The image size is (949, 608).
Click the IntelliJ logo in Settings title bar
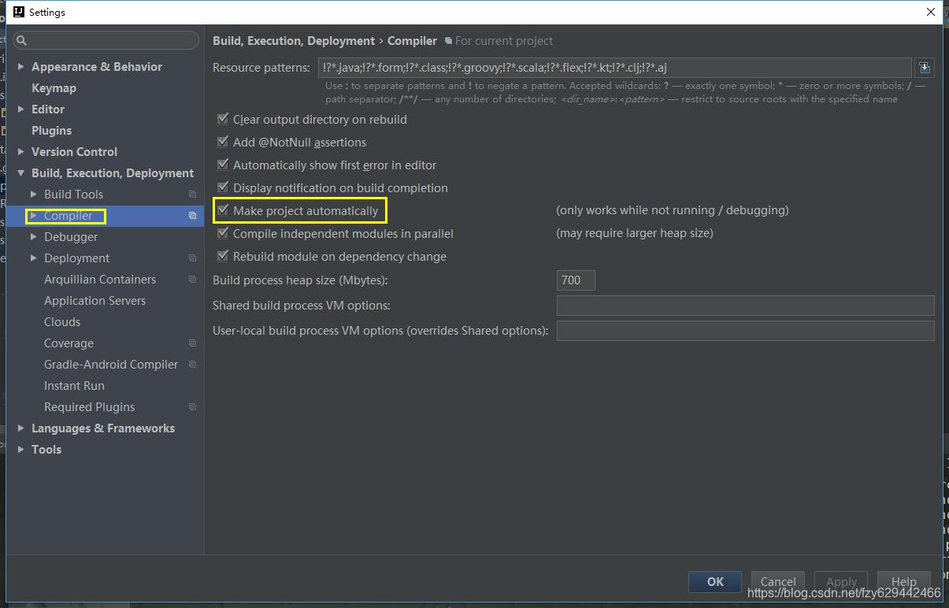click(19, 12)
